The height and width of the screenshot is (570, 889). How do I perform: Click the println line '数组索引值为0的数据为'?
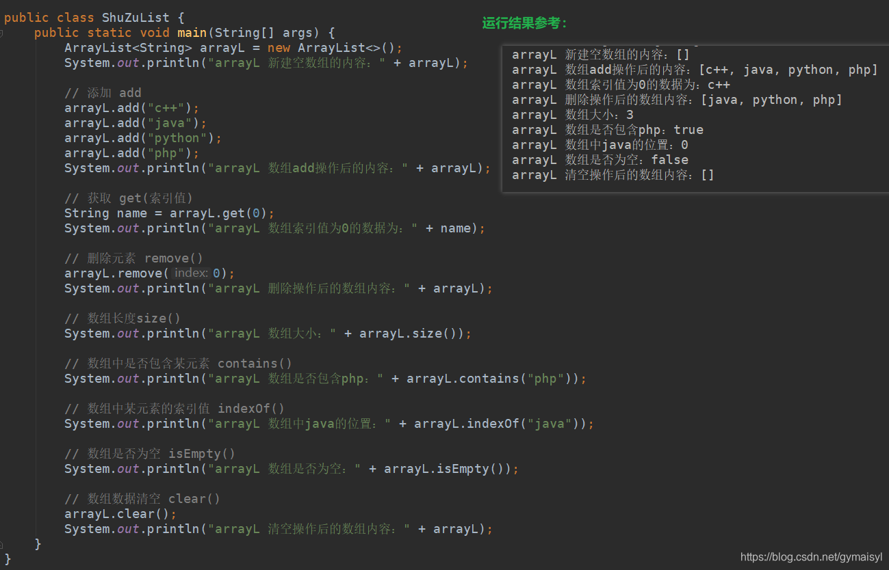pos(275,228)
